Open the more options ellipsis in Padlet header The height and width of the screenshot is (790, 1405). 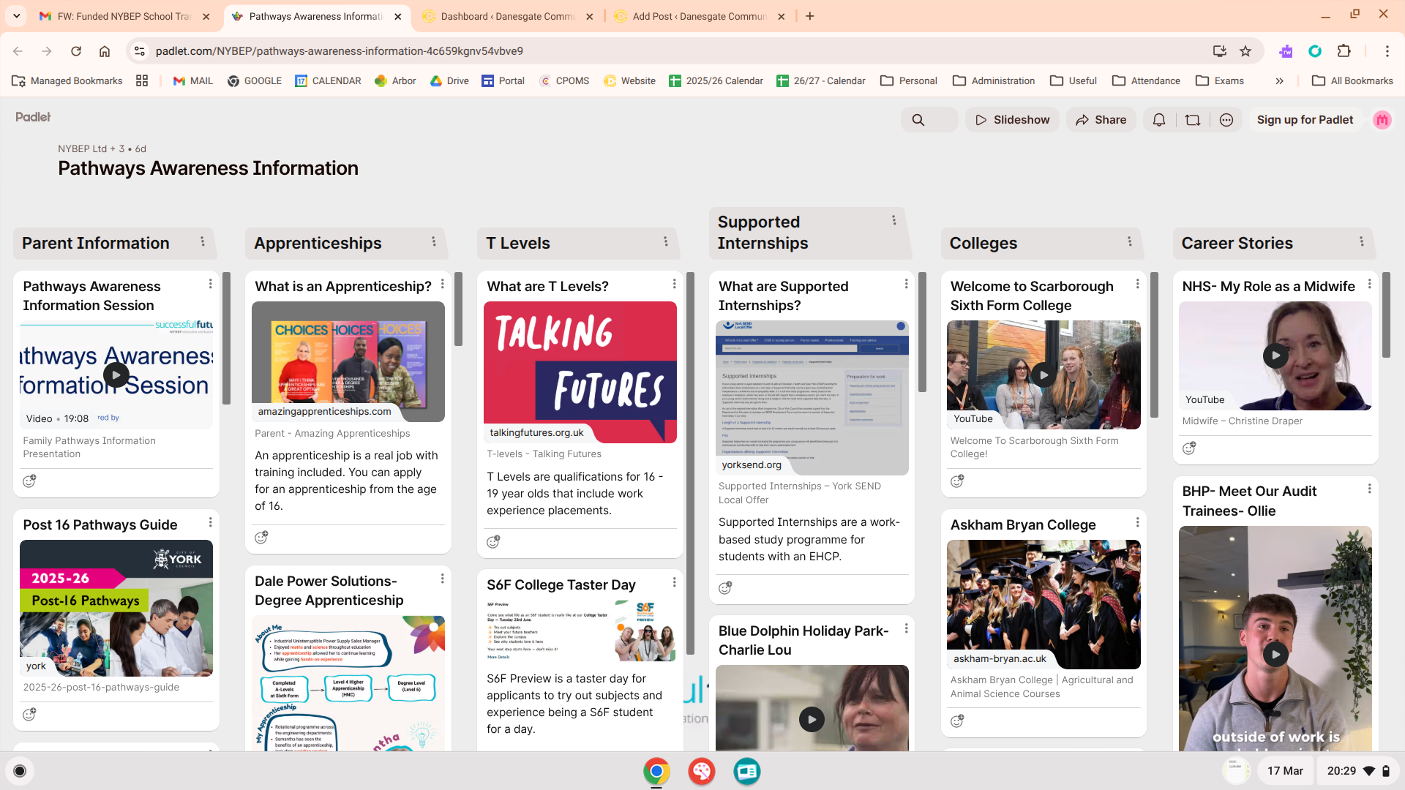[x=1226, y=120]
